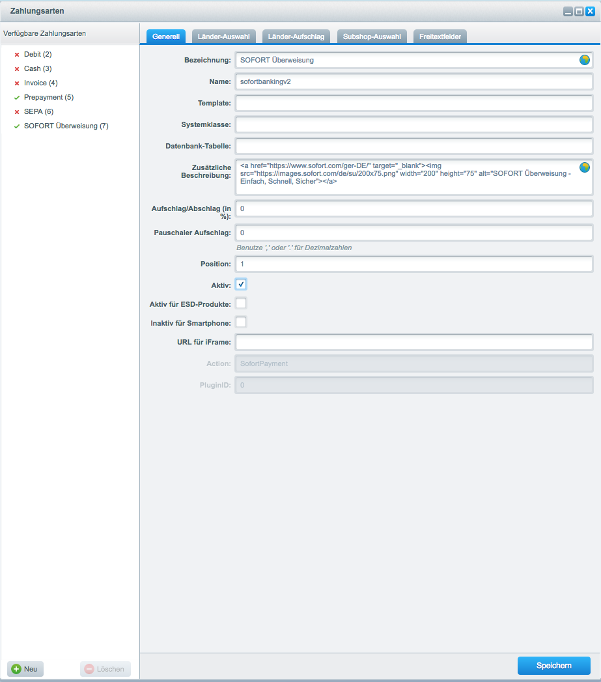Click the red X icon next to Cash
This screenshot has height=682, width=601.
click(x=17, y=68)
